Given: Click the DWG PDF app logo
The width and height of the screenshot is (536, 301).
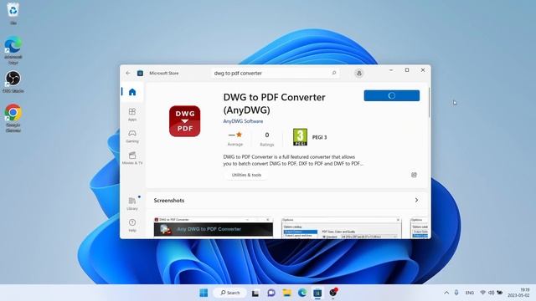Looking at the screenshot, I should pyautogui.click(x=184, y=121).
